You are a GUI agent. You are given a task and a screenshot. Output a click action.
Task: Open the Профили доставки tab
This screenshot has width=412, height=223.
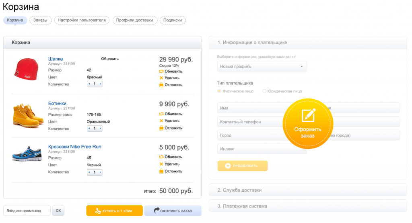[x=134, y=20]
